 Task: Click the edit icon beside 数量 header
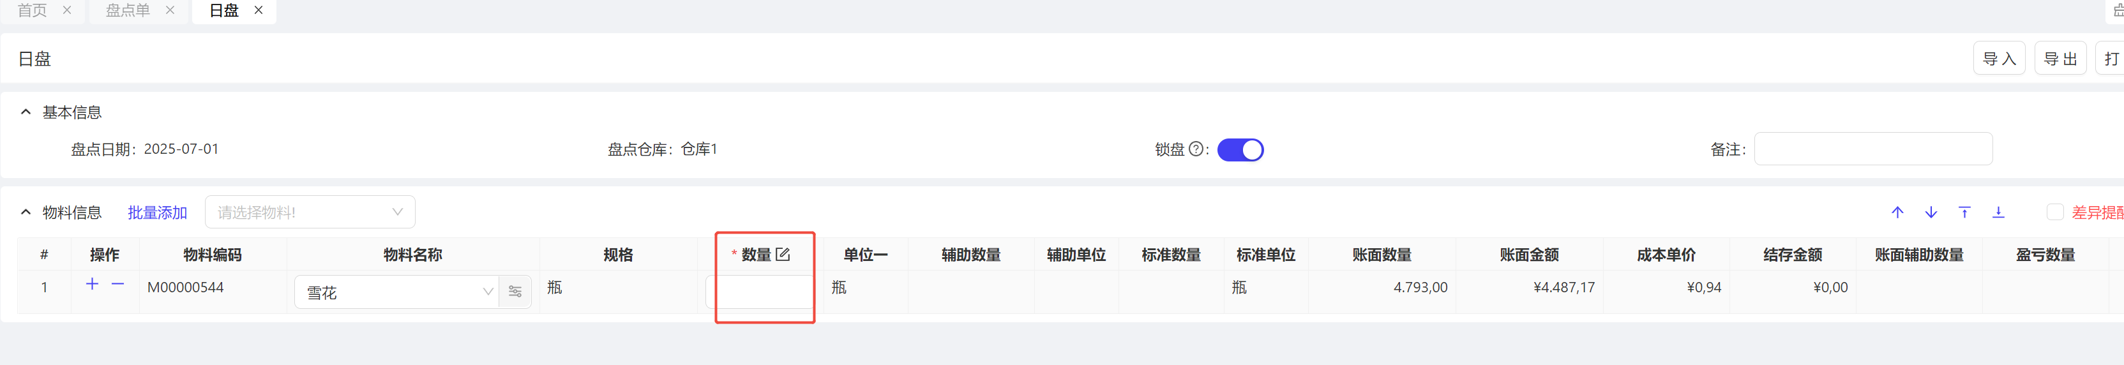(783, 255)
